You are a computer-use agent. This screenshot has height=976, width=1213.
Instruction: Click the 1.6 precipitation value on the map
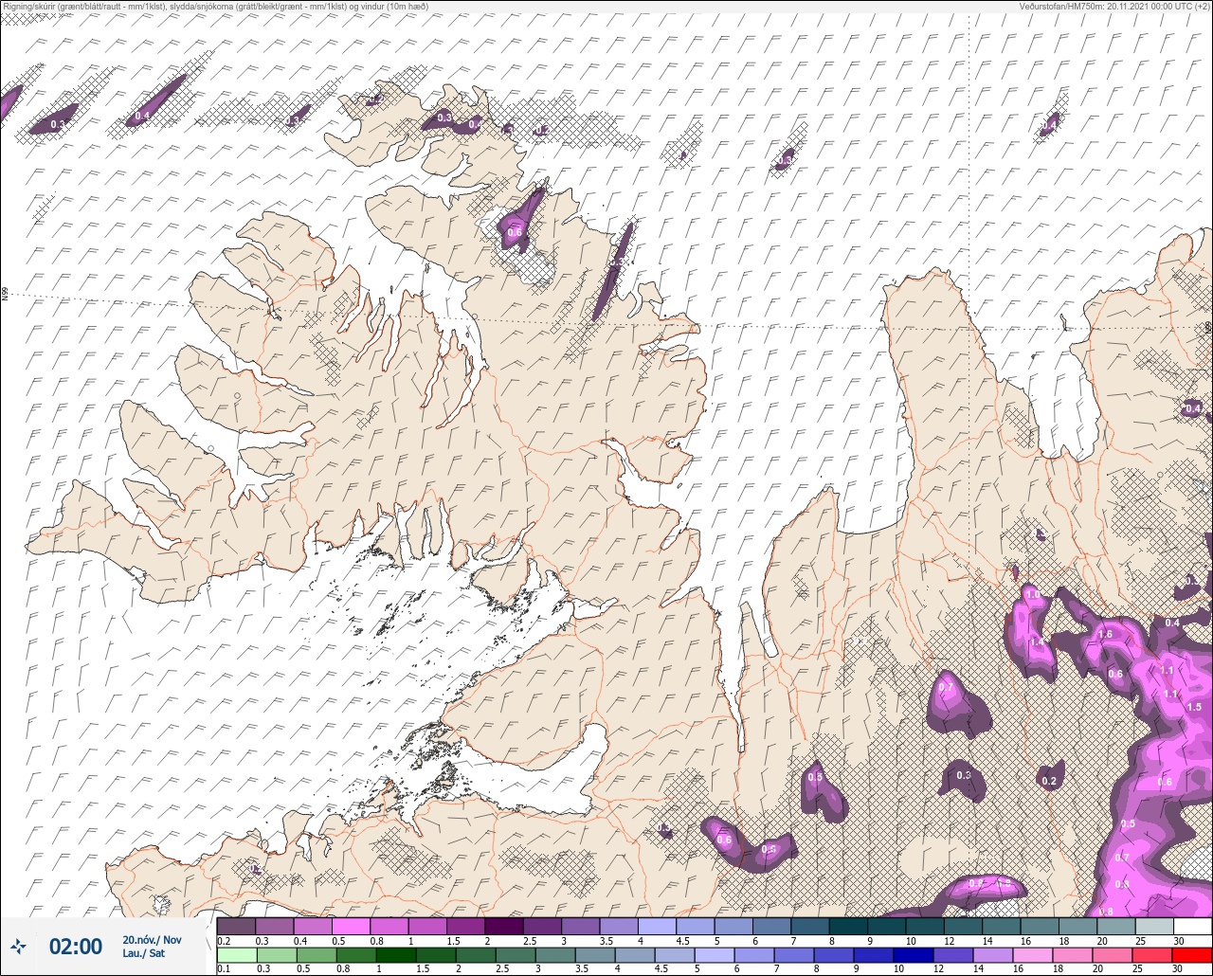pos(1105,634)
